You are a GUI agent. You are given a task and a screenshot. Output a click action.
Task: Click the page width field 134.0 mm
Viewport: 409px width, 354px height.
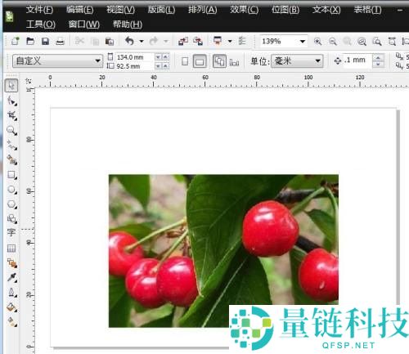coord(134,57)
